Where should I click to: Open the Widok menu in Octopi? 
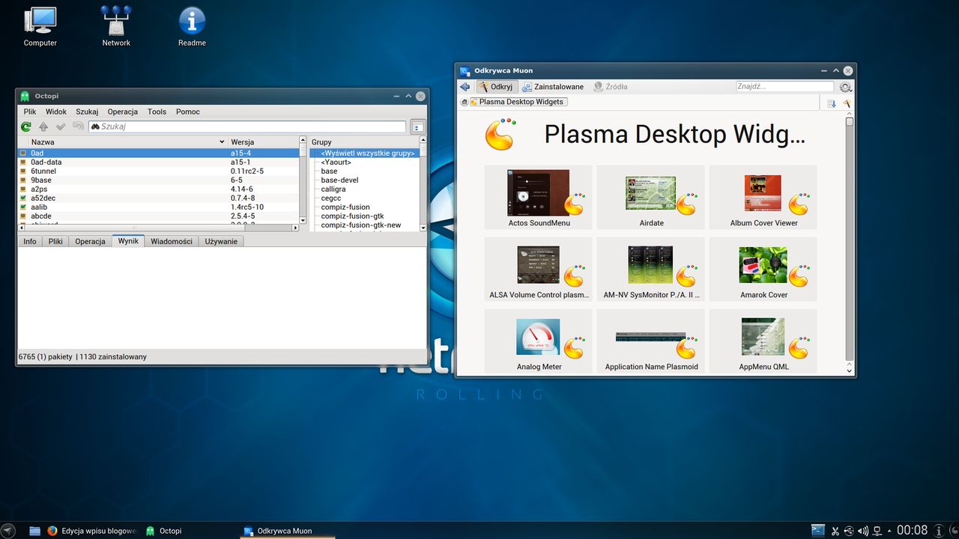click(x=56, y=112)
